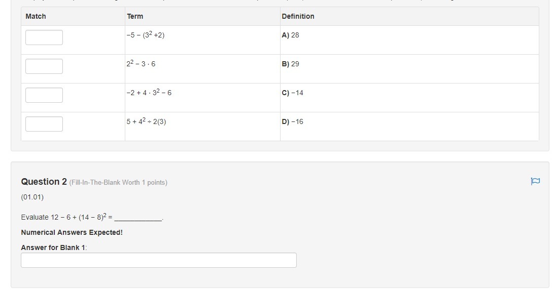The height and width of the screenshot is (290, 554).
Task: Click the Term column header
Action: 135,16
